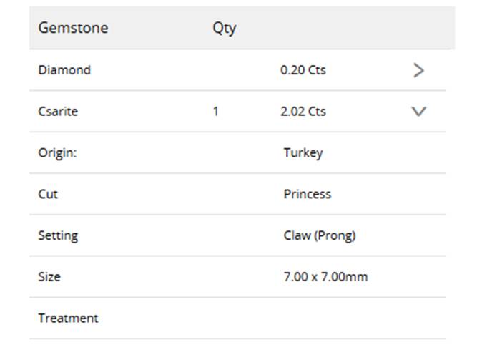Click the Gemstone column header

tap(73, 28)
